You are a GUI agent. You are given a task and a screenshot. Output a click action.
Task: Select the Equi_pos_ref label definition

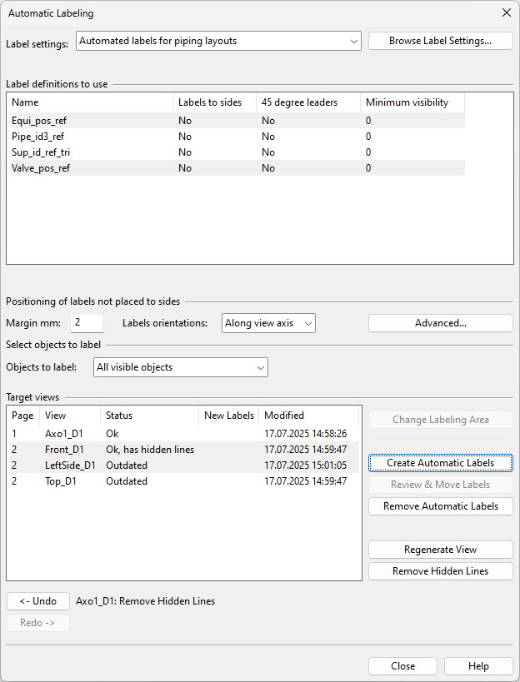pos(39,121)
